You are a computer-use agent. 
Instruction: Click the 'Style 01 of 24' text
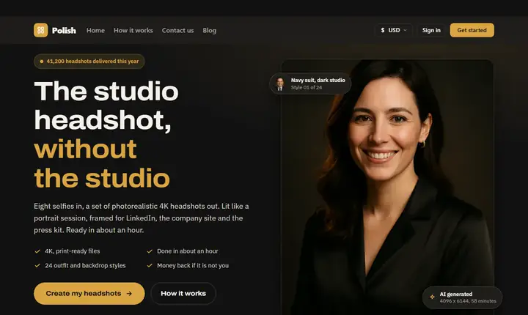point(307,87)
